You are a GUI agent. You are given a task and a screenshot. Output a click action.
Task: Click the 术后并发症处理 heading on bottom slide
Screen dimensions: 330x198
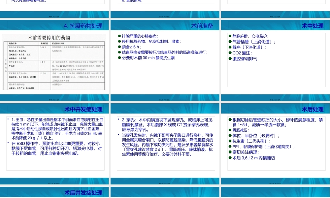pyautogui.click(x=83, y=192)
